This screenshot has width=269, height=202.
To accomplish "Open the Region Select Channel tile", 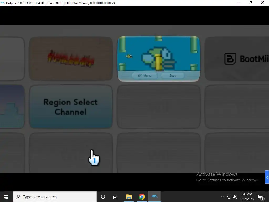I will pos(71,107).
